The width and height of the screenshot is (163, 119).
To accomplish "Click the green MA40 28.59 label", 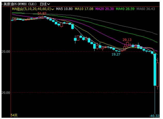I will pos(125,9).
